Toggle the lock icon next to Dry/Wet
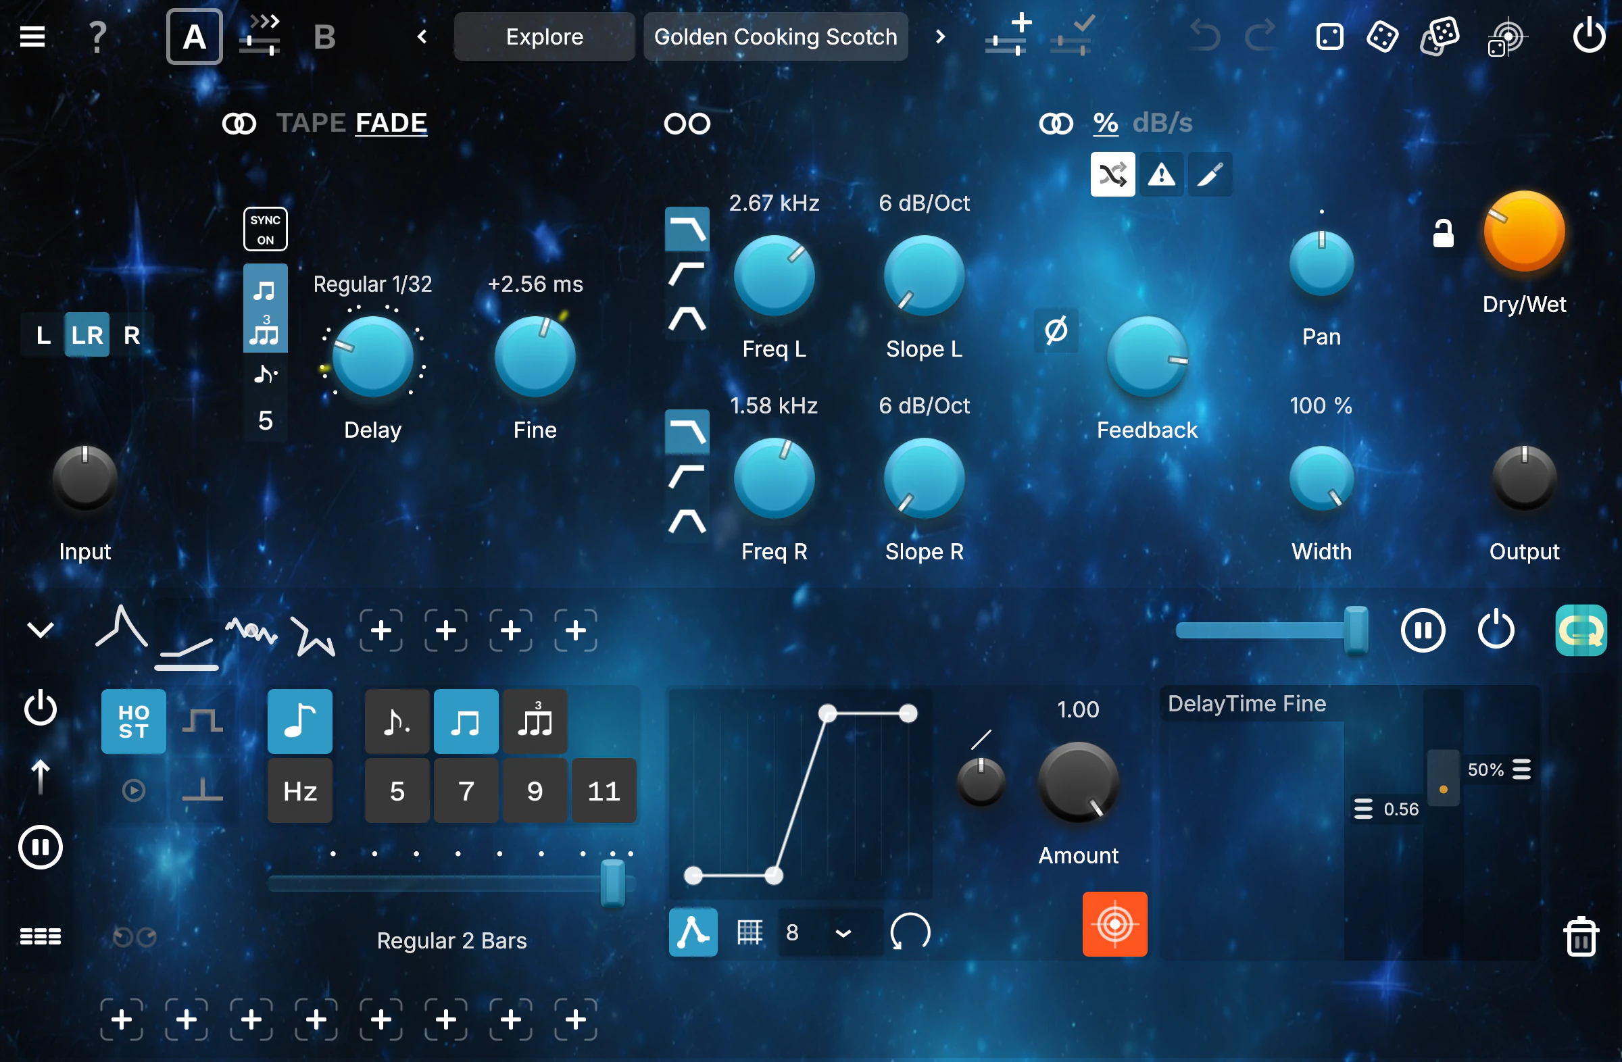Image resolution: width=1622 pixels, height=1062 pixels. (1444, 232)
